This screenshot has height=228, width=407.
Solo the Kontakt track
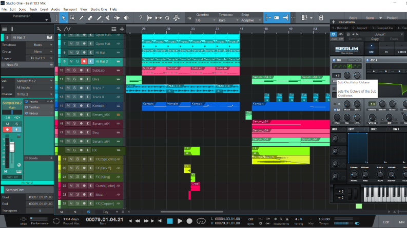74,106
